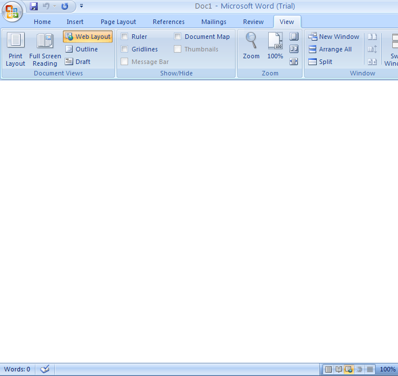Open the Zoom dialog magnifier
This screenshot has width=398, height=376.
(x=251, y=46)
